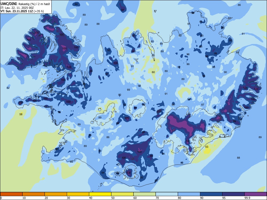Pick the dark indigo 95–99.9 legend swatch
This screenshot has height=200, width=267.
coord(233,194)
